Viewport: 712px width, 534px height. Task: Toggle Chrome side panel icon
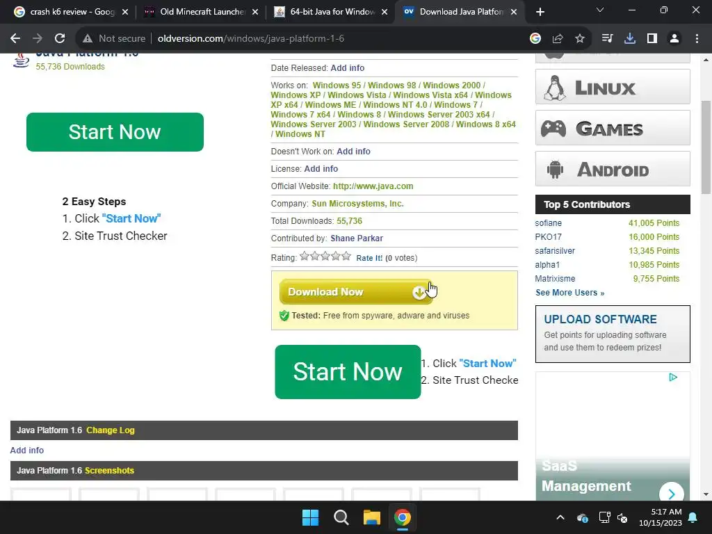652,39
